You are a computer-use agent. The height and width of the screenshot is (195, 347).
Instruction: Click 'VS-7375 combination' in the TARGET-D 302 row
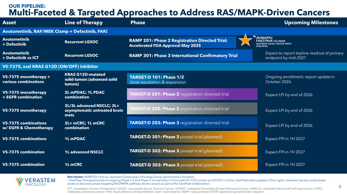(23, 152)
